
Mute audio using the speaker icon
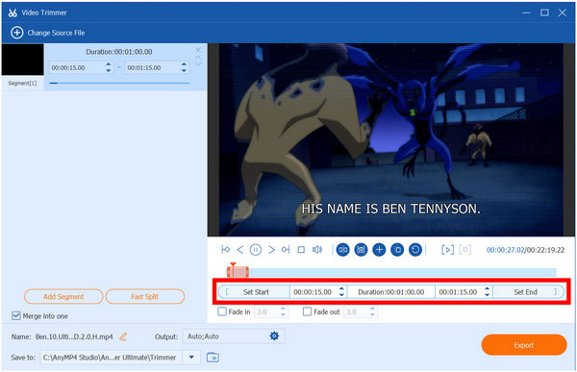(x=317, y=250)
